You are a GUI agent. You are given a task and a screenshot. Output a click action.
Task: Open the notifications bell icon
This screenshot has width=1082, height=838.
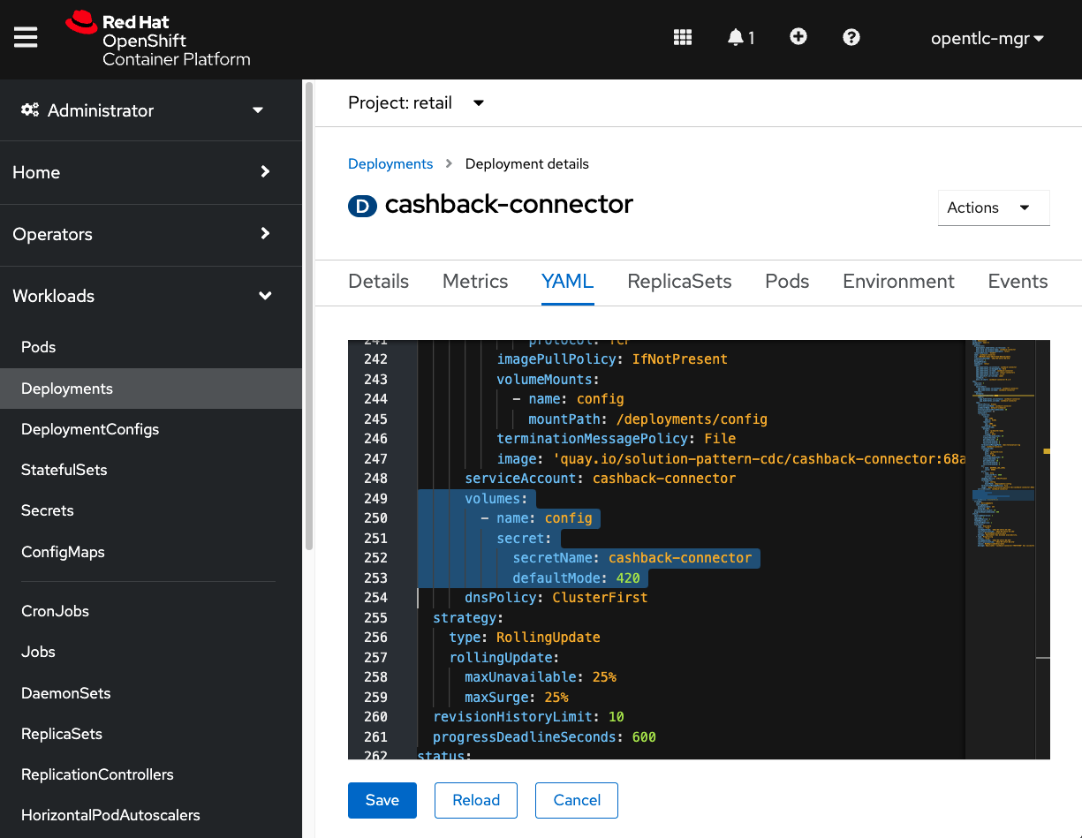coord(740,37)
